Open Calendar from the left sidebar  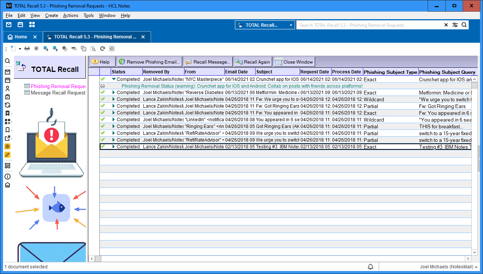[x=8, y=80]
